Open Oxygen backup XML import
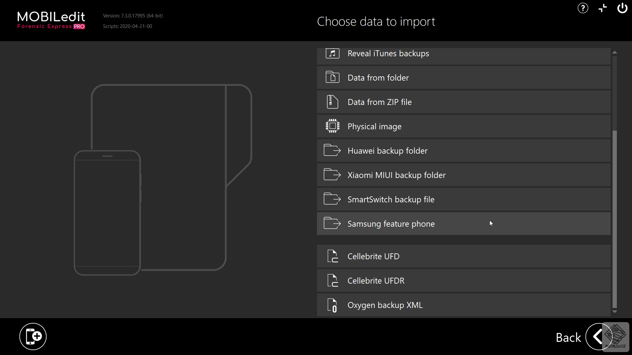The width and height of the screenshot is (632, 355). click(x=385, y=305)
